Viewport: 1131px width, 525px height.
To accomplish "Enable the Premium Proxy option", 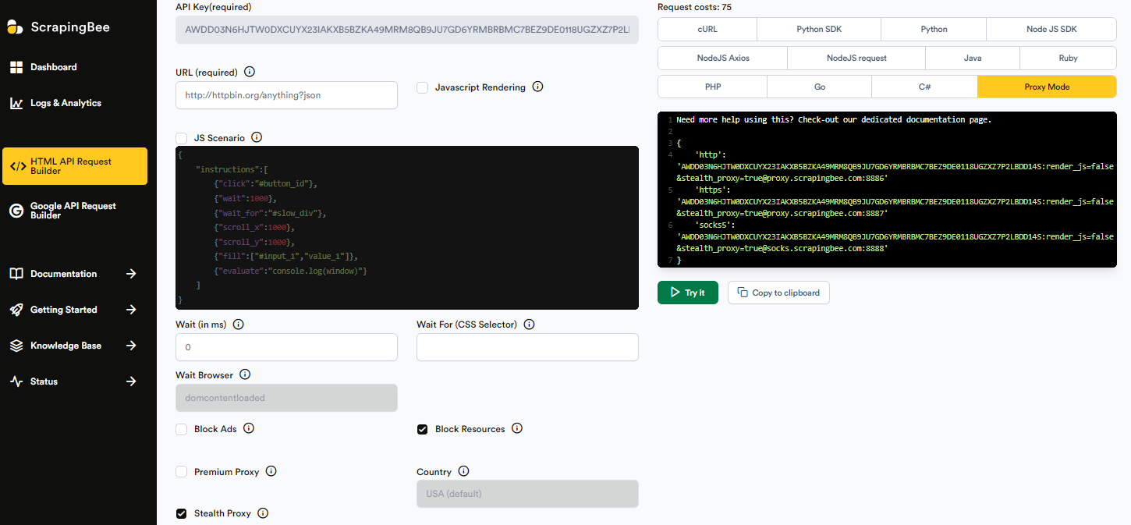I will pyautogui.click(x=181, y=471).
